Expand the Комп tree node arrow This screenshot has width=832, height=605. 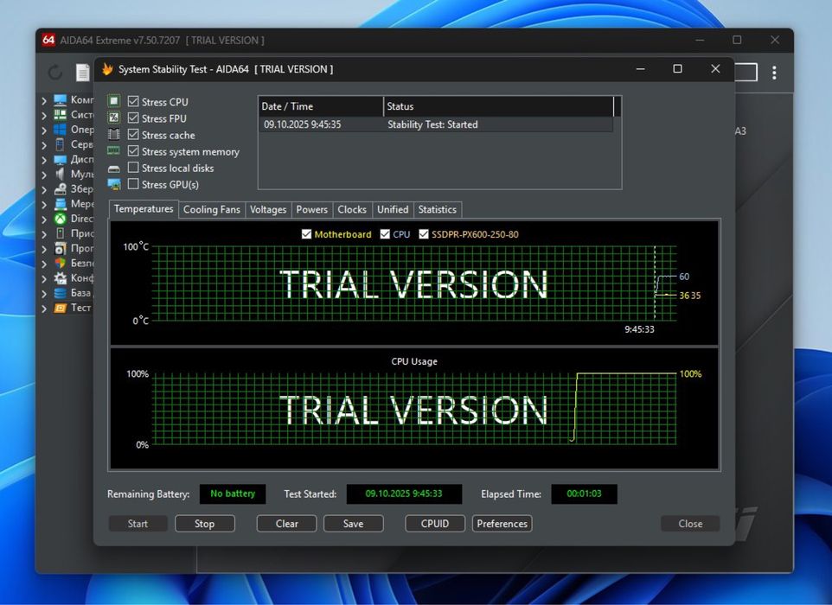44,100
